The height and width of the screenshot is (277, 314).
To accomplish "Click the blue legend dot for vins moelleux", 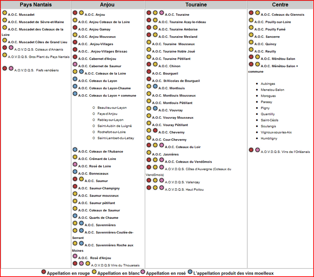I will tap(190, 272).
